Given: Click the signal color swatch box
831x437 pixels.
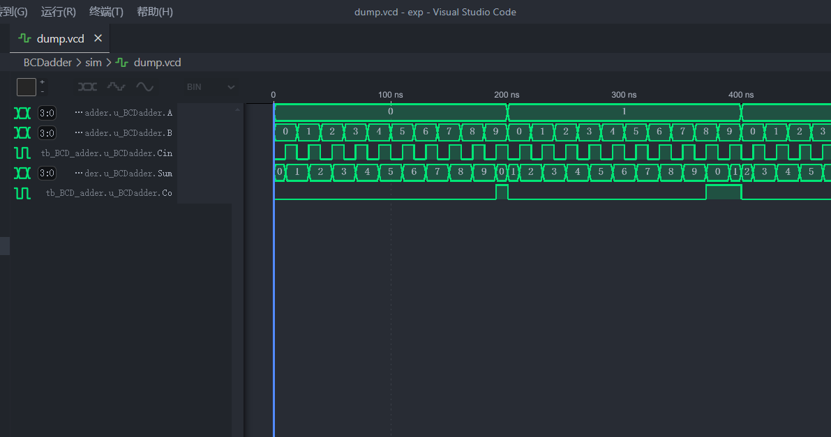Looking at the screenshot, I should pos(27,87).
